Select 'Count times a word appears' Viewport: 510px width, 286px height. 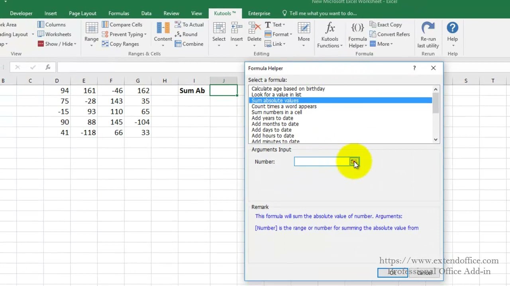pyautogui.click(x=284, y=106)
